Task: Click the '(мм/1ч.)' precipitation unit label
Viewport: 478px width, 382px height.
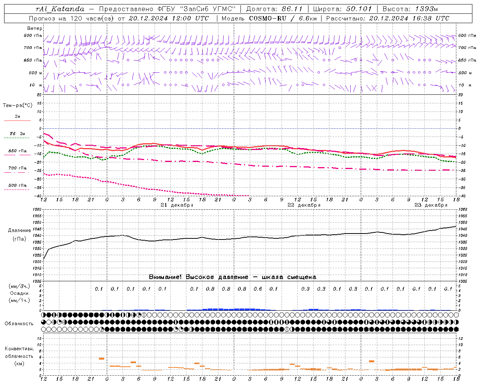Action: pyautogui.click(x=19, y=300)
